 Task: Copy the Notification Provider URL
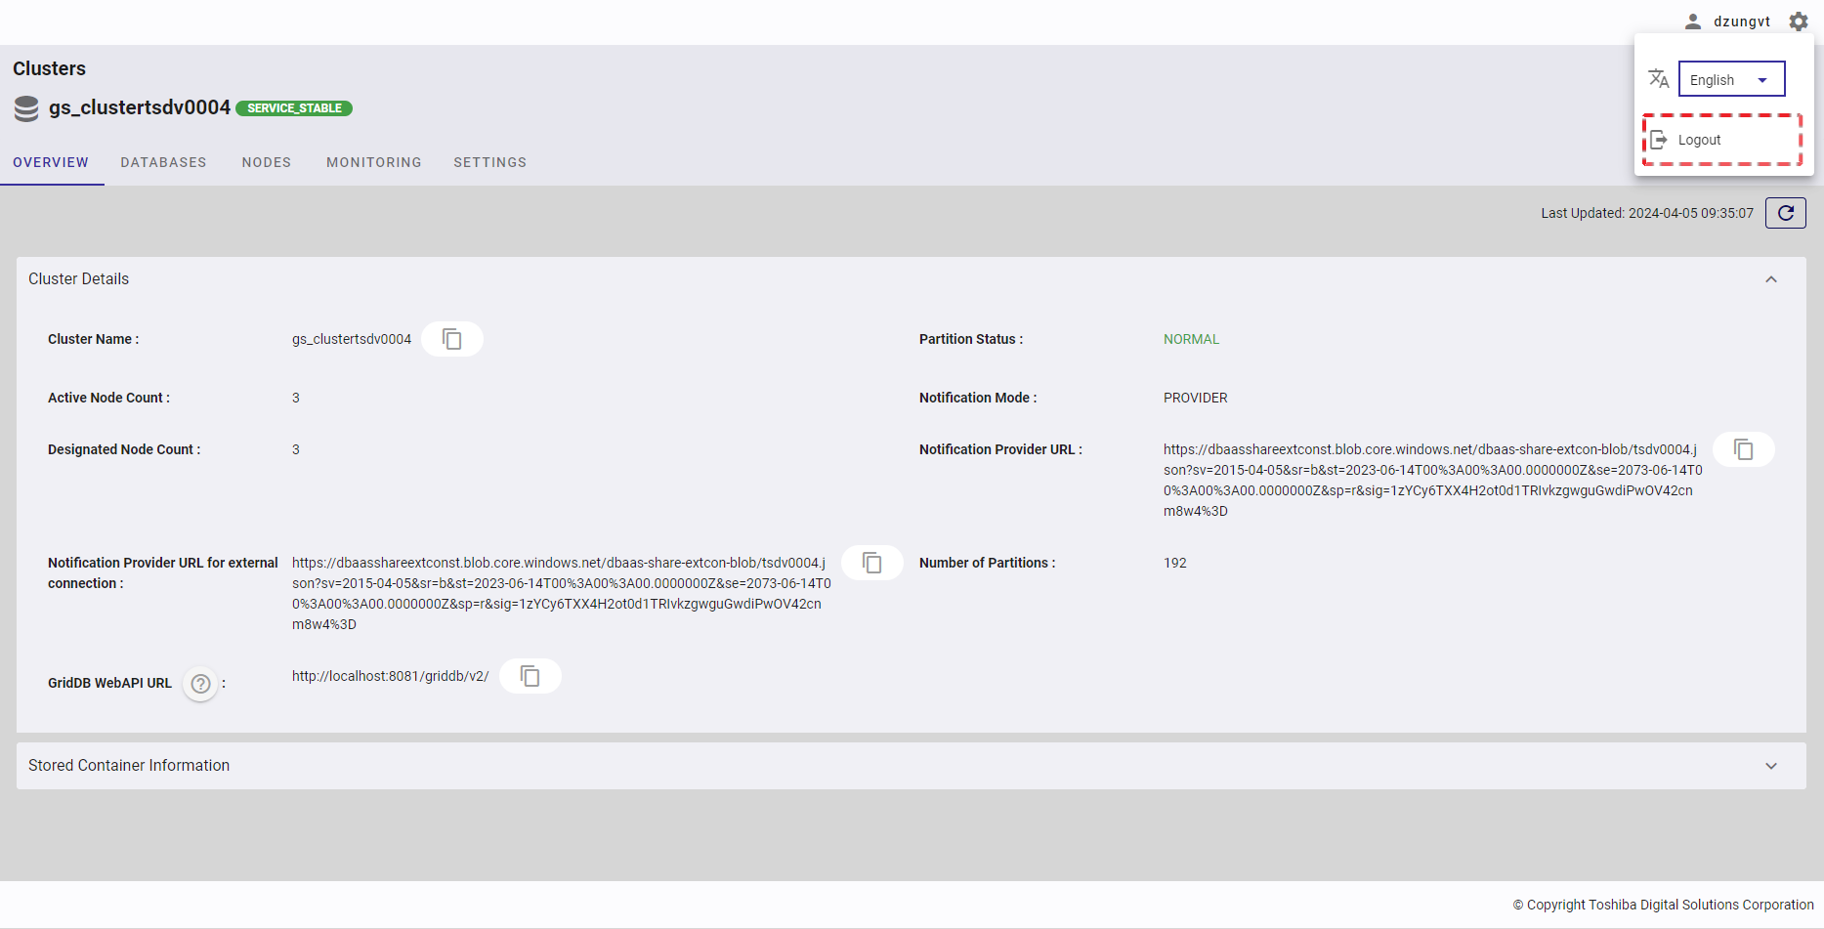1743,449
